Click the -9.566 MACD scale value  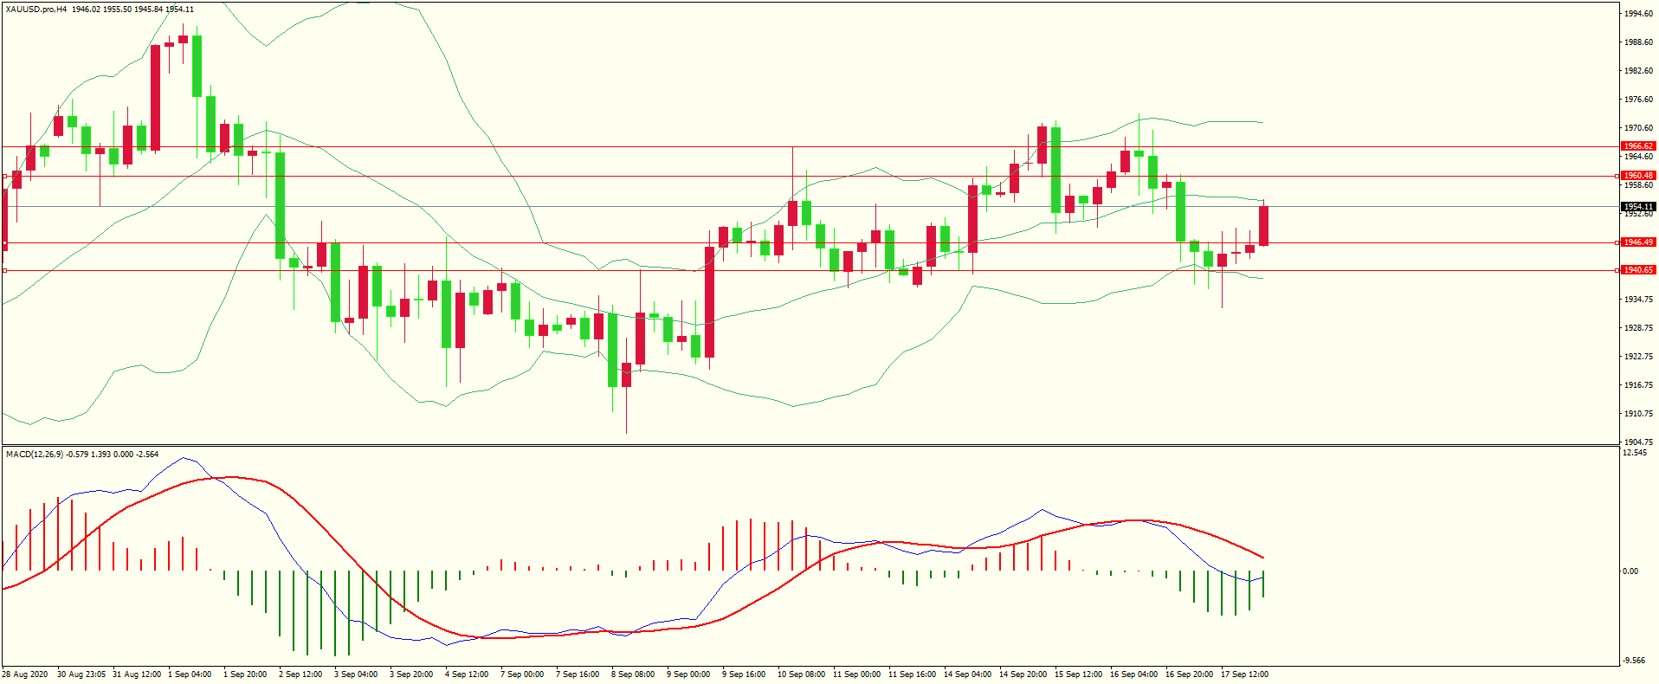tap(1635, 660)
